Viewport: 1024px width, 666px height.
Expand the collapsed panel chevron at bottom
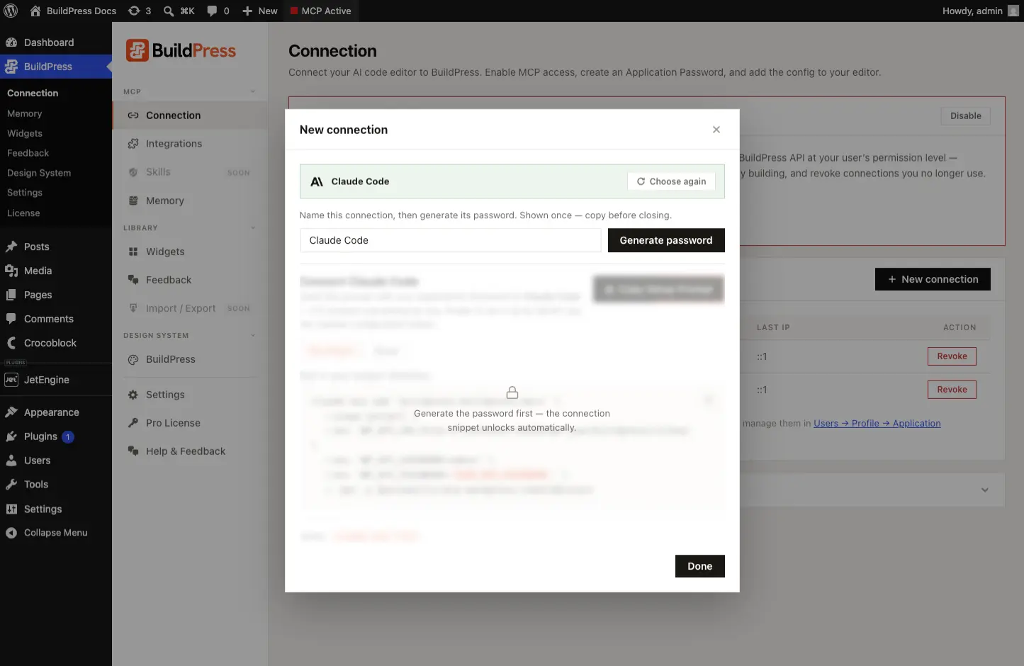[x=985, y=490]
